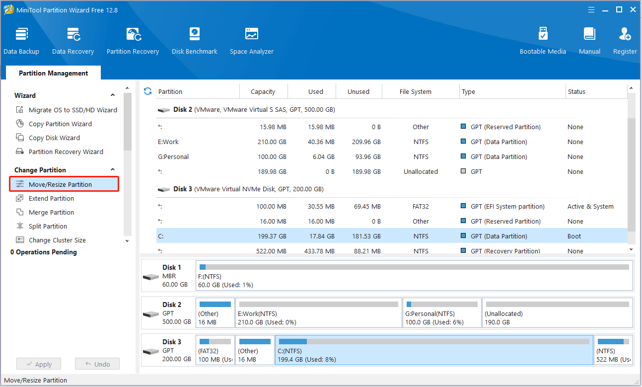Screen dimensions: 642x387
Task: Sort by the Partition column header
Action: [x=198, y=91]
